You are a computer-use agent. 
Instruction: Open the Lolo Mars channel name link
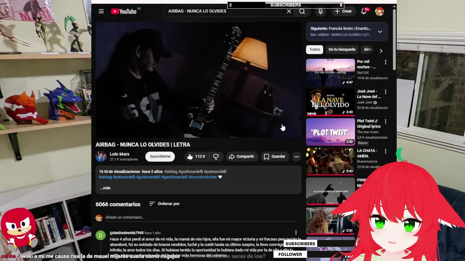click(x=120, y=154)
